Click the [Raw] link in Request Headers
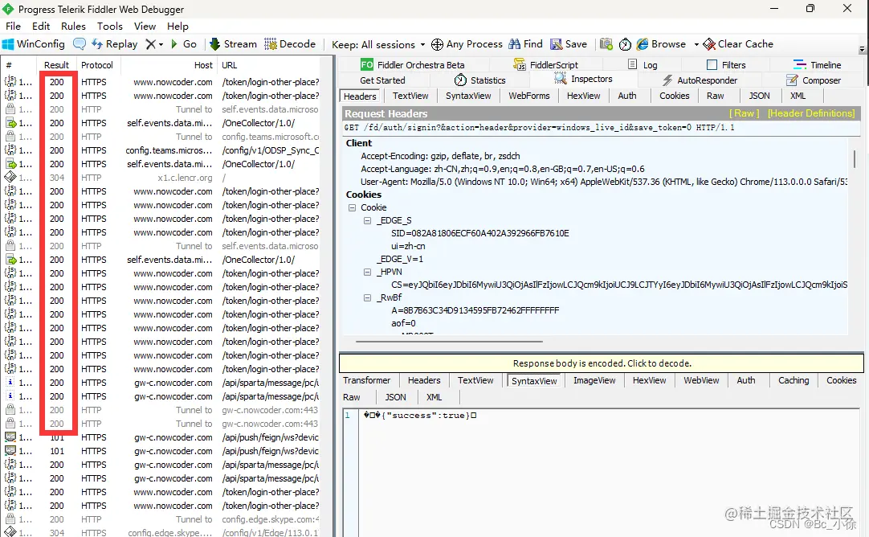Viewport: 869px width, 537px height. click(x=745, y=113)
